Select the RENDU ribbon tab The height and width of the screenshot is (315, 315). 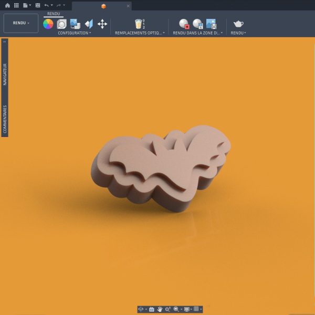coord(54,14)
